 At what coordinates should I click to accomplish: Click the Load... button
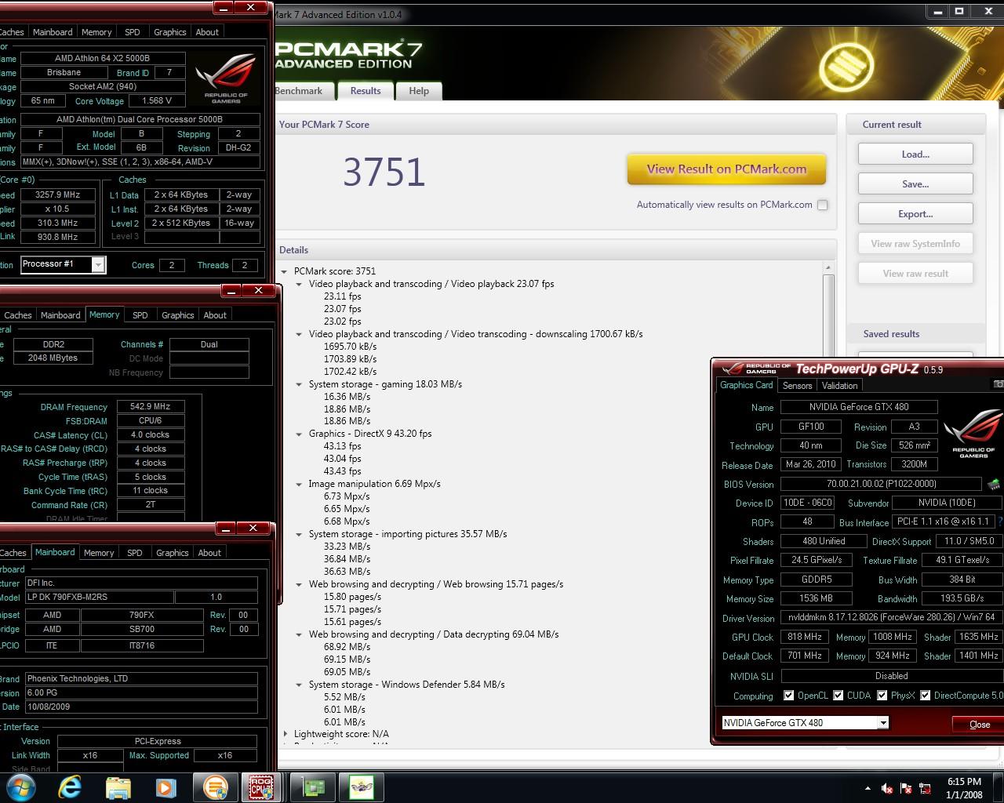915,154
